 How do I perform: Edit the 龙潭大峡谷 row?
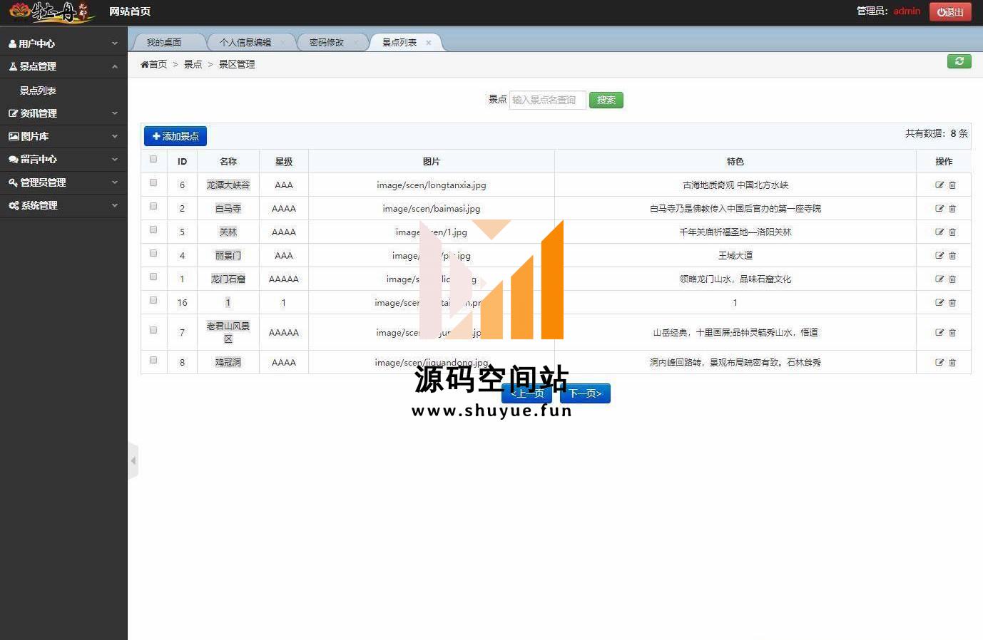click(x=939, y=185)
